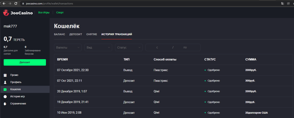Click Одобрено status in 22:11 row
Screen dimensions: 294x118
tap(213, 81)
